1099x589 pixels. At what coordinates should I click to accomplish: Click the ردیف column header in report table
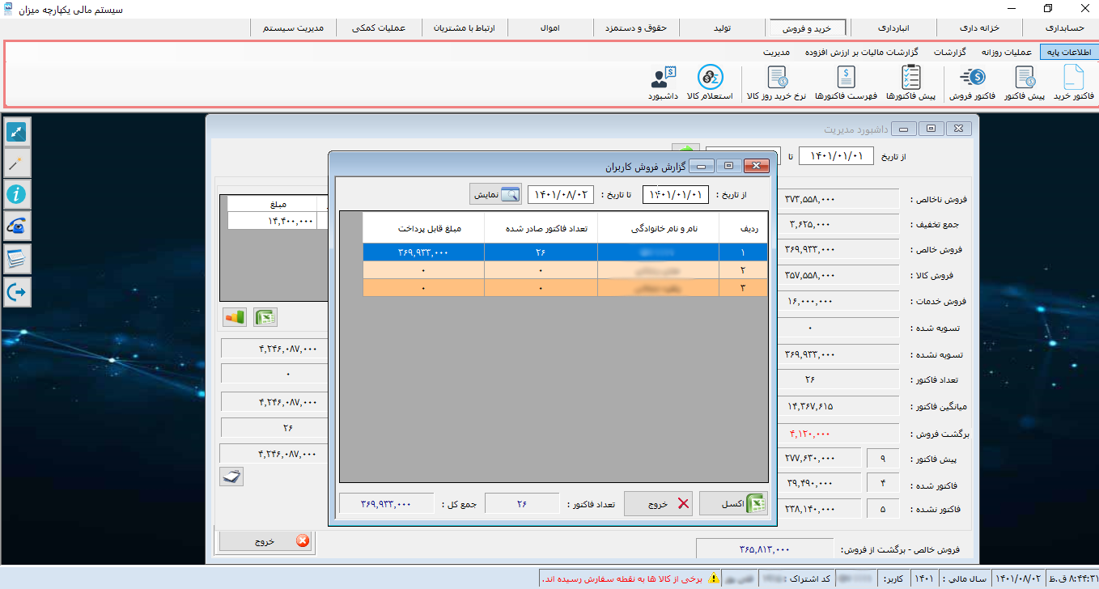coord(743,228)
